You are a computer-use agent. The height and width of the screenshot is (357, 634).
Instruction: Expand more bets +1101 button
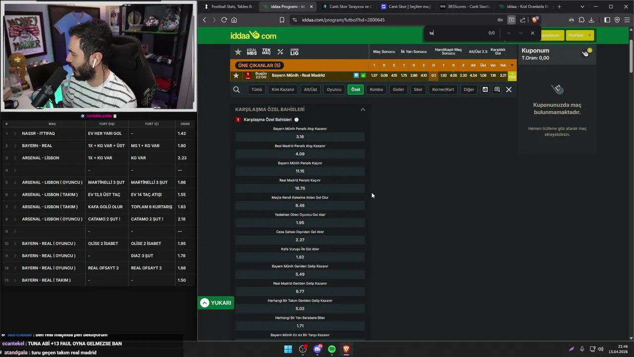512,75
